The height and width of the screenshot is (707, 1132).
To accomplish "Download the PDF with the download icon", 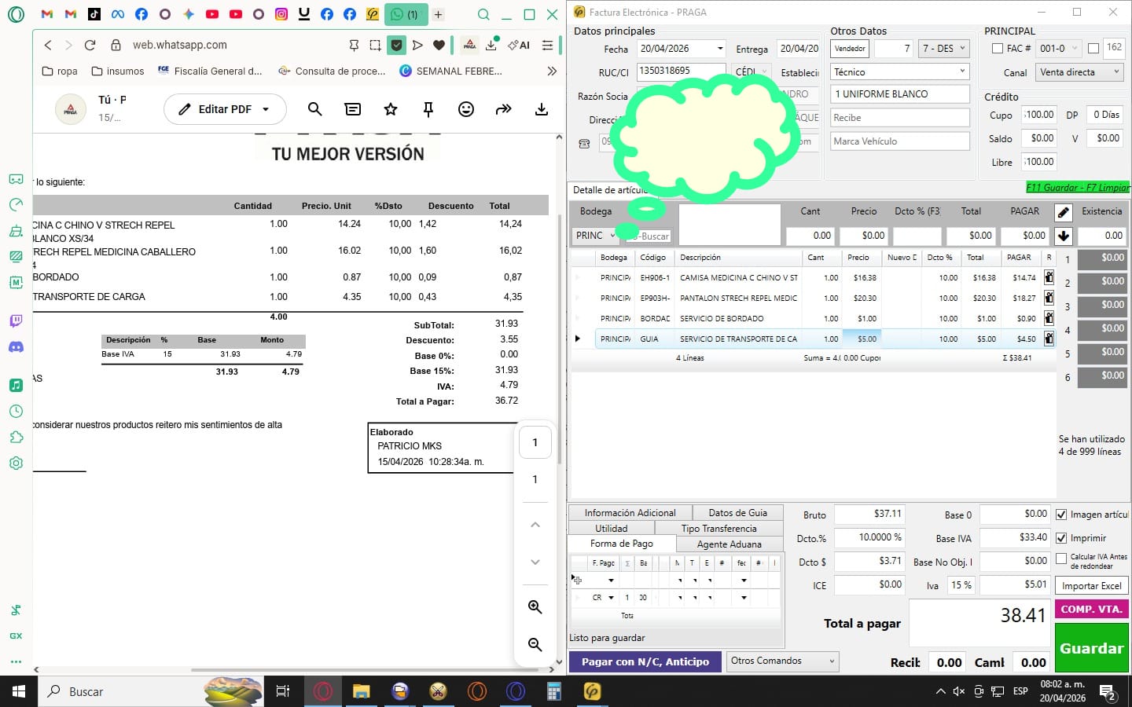I will 541,109.
